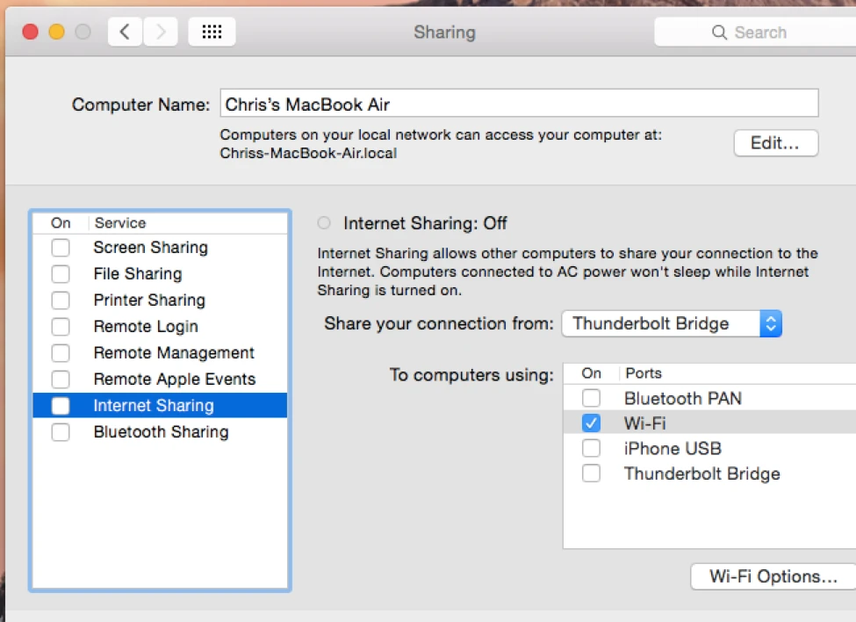The height and width of the screenshot is (622, 856).
Task: Tick the Printer Sharing checkbox
Action: tap(61, 300)
